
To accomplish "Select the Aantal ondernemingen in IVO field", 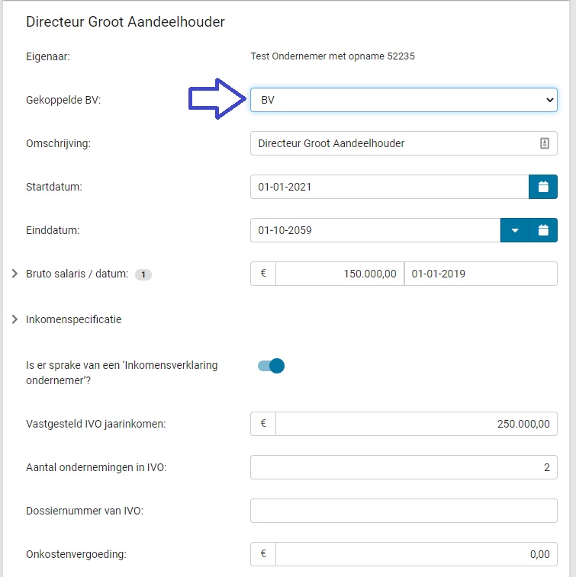I will [x=404, y=467].
